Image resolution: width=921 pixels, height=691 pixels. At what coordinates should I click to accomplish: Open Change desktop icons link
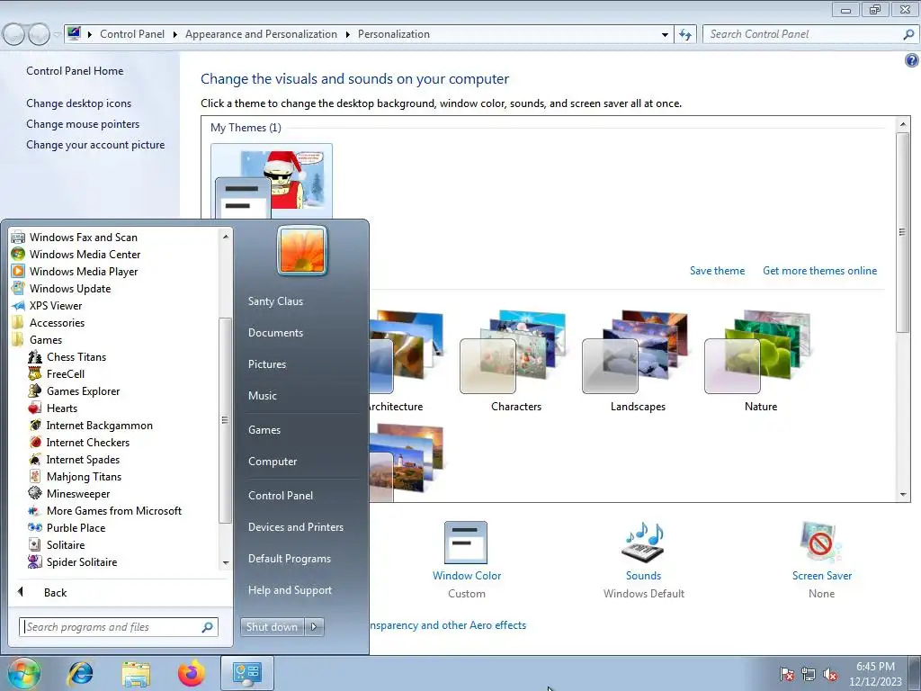pyautogui.click(x=79, y=103)
